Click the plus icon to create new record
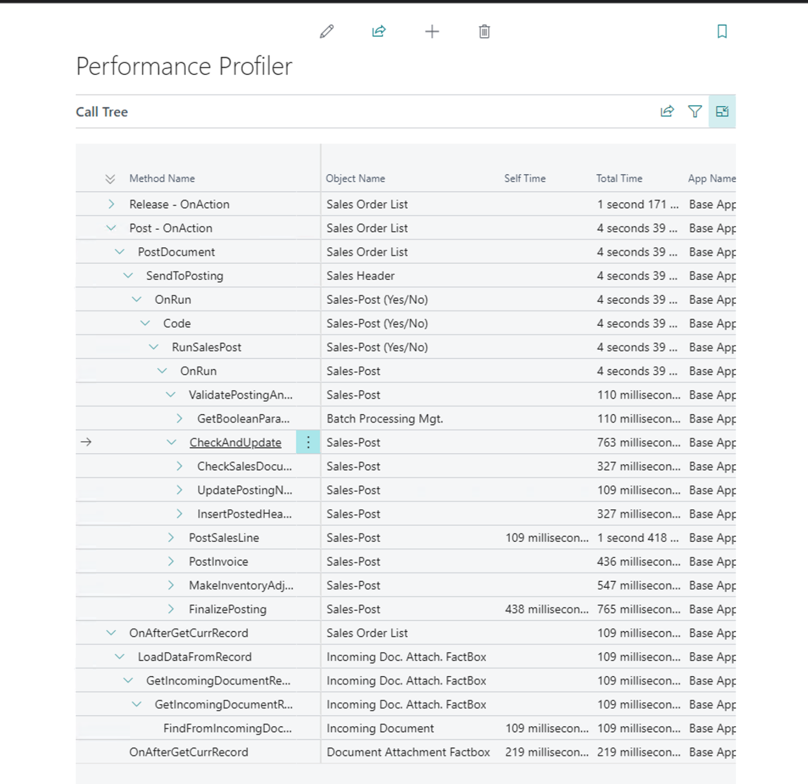This screenshot has height=784, width=808. point(432,32)
